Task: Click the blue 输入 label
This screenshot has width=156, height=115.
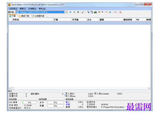Action: pyautogui.click(x=68, y=102)
